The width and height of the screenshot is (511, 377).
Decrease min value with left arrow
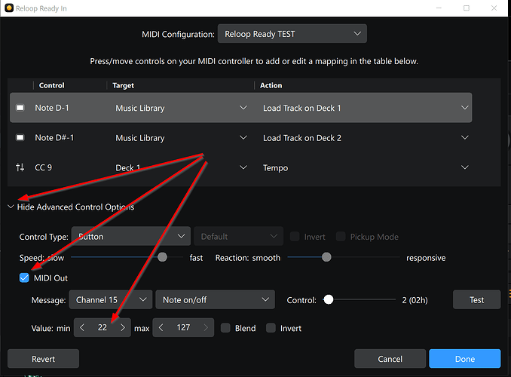coord(84,328)
